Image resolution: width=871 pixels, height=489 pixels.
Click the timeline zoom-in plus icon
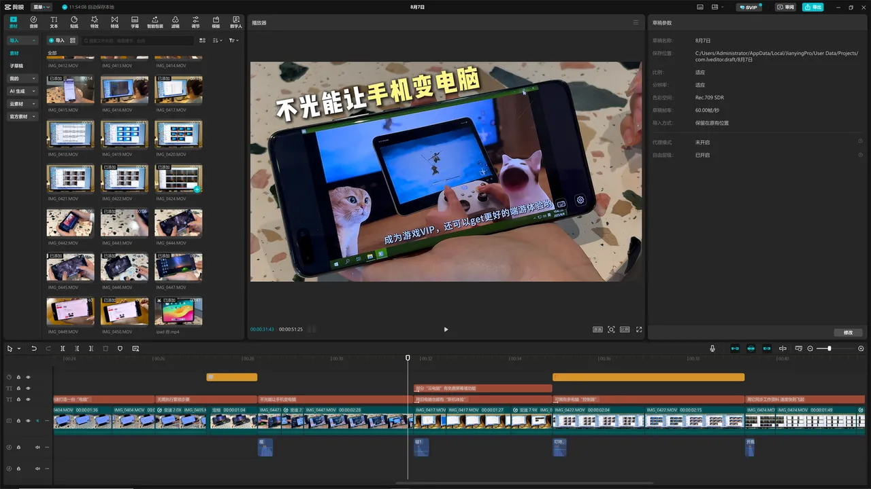pos(861,348)
